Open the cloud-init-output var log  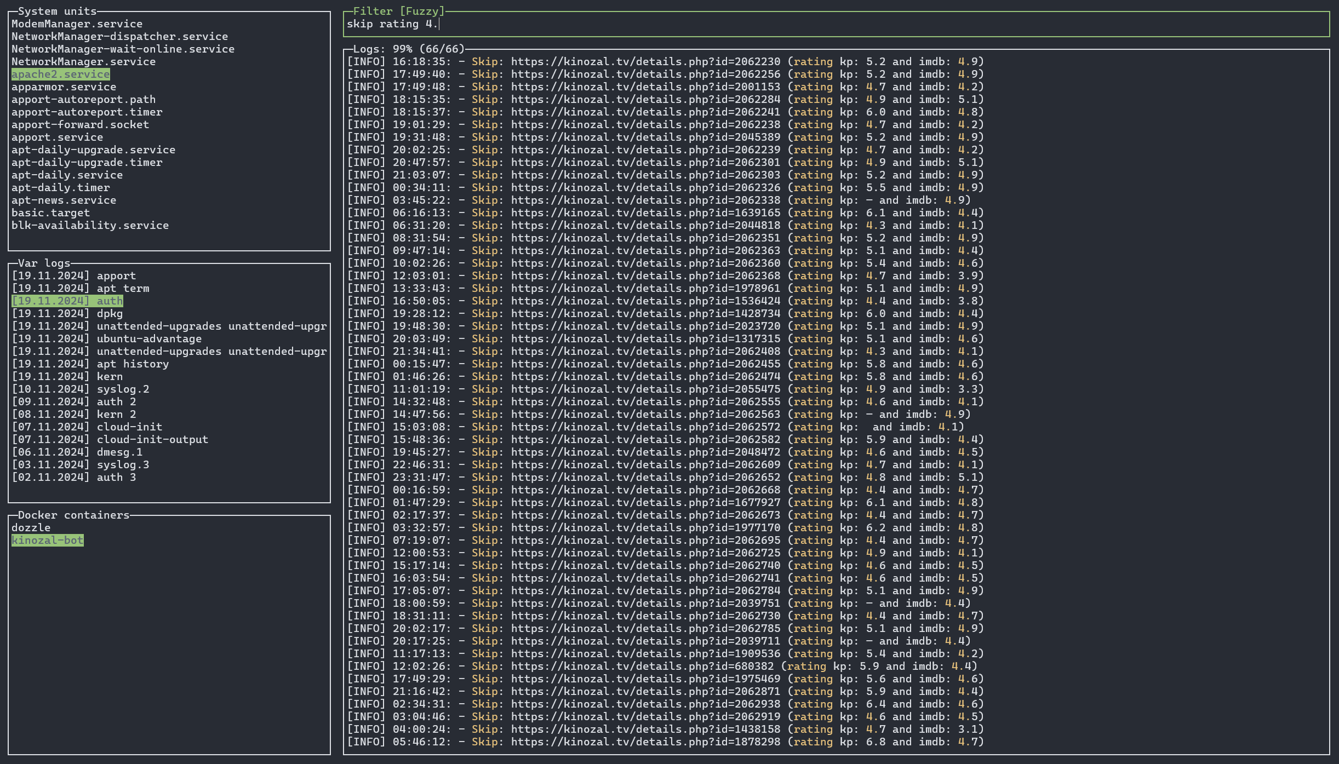click(110, 439)
